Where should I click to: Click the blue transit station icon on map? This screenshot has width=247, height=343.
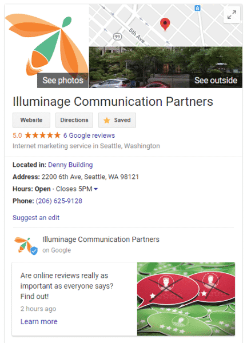[197, 9]
